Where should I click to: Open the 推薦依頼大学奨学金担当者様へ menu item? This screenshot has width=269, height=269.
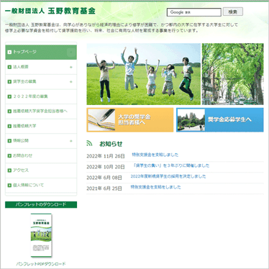point(41,111)
